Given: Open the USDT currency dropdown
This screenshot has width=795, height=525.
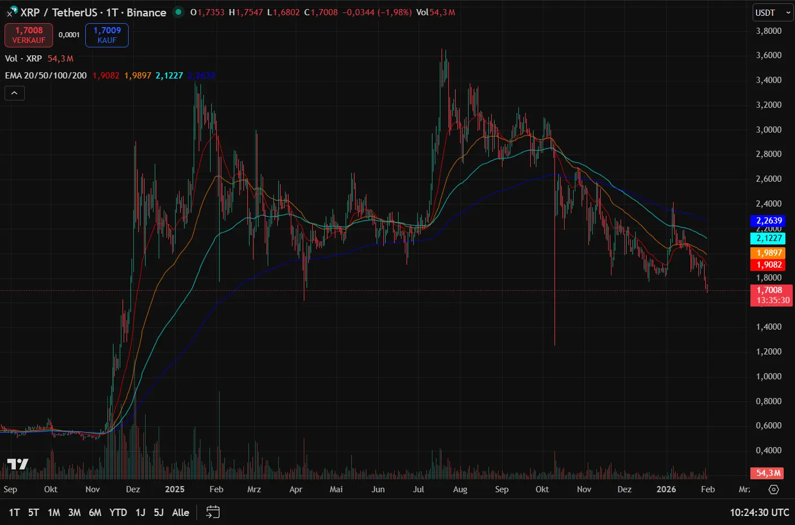Looking at the screenshot, I should click(772, 12).
